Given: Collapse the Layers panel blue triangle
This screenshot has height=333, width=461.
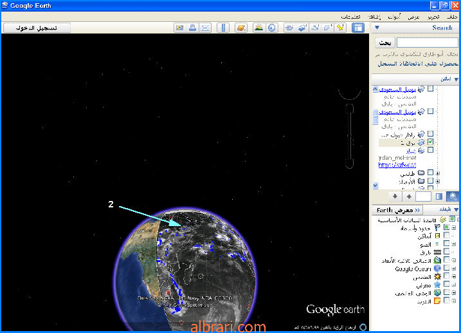Looking at the screenshot, I should click(x=456, y=210).
